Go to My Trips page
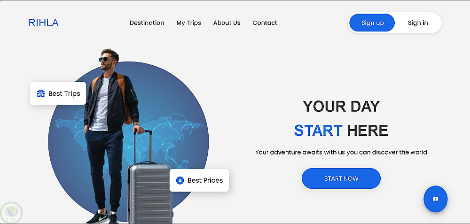This screenshot has width=470, height=224. (x=188, y=23)
